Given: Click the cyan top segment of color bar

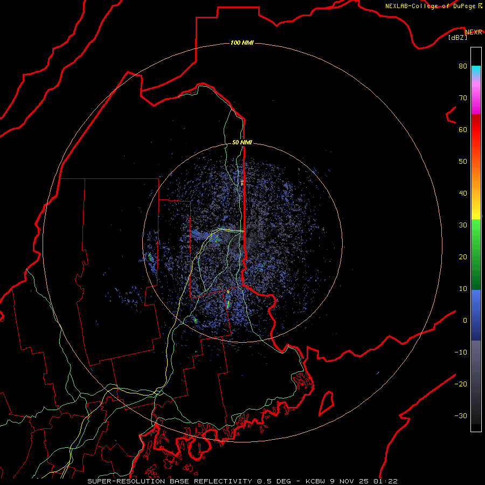Looking at the screenshot, I should pyautogui.click(x=476, y=70).
